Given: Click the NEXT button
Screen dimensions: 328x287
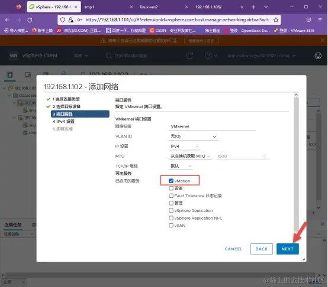Looking at the screenshot, I should tap(287, 249).
